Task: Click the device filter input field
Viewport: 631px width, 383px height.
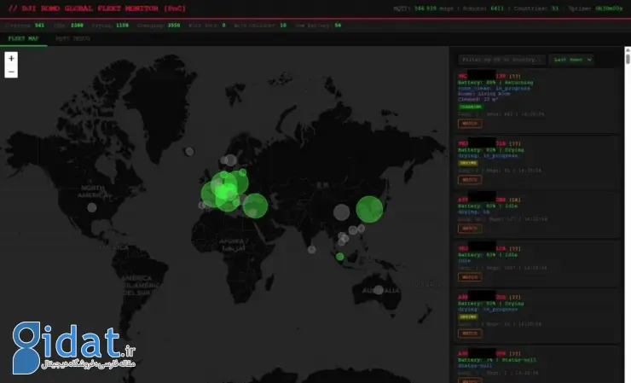Action: pyautogui.click(x=501, y=60)
